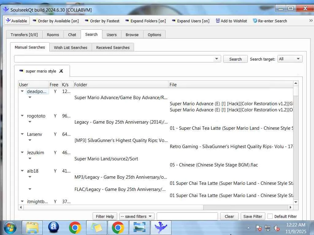The height and width of the screenshot is (235, 314).
Task: Click the horizontal scrollbar left arrow
Action: pyautogui.click(x=21, y=207)
